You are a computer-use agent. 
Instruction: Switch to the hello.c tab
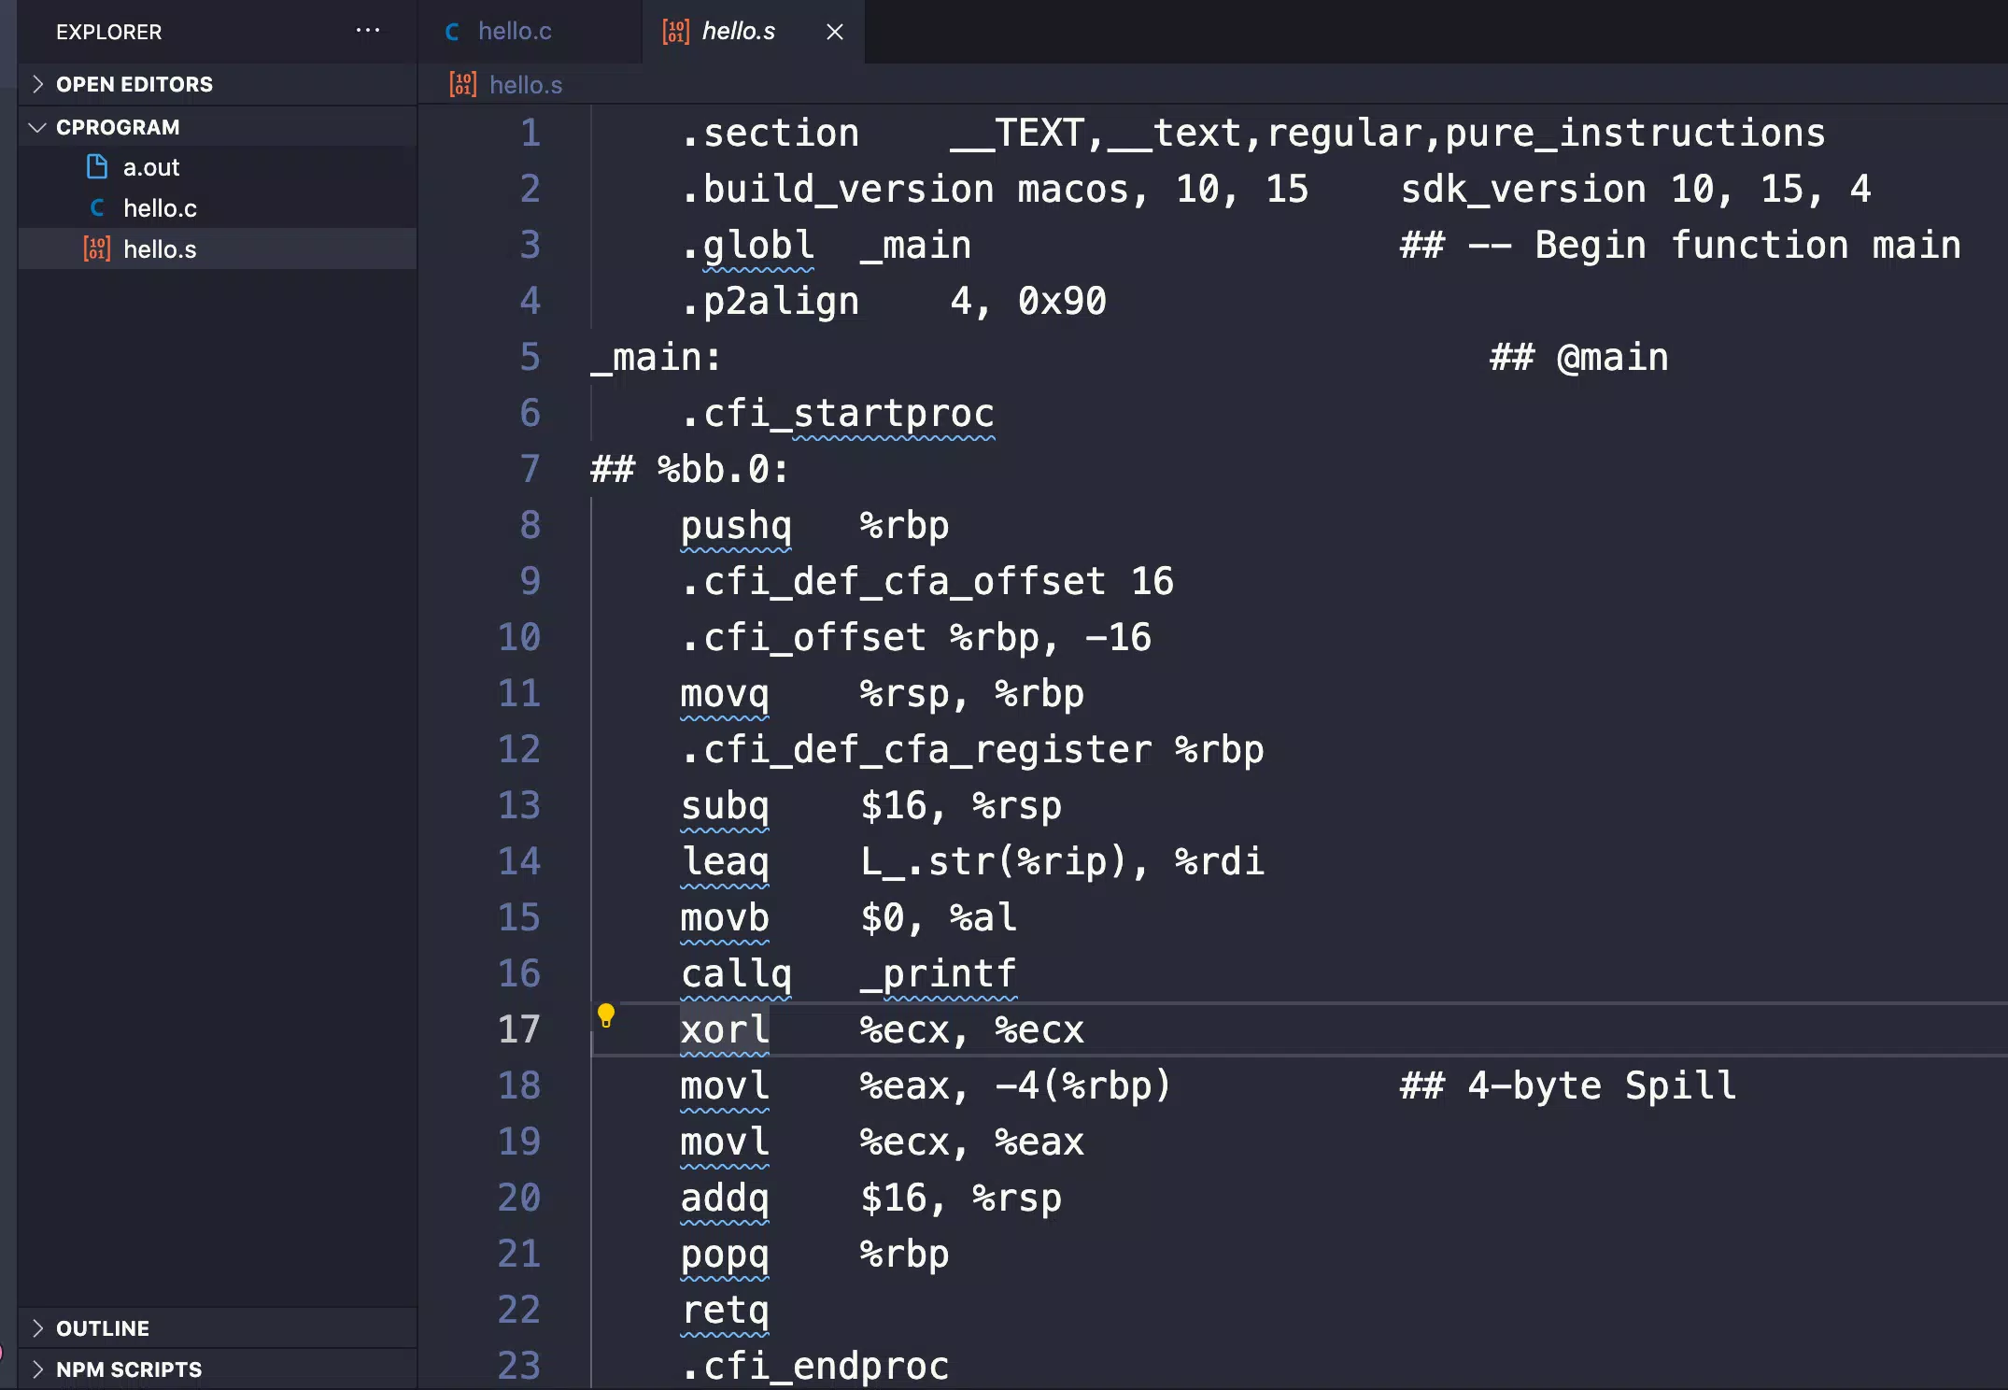coord(530,32)
